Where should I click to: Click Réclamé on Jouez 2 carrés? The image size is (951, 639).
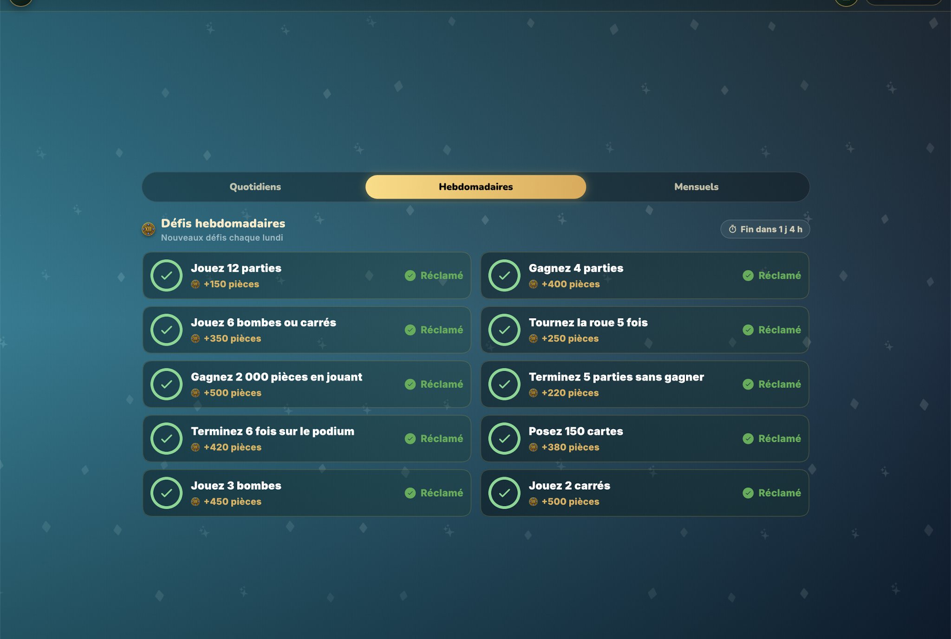point(772,493)
